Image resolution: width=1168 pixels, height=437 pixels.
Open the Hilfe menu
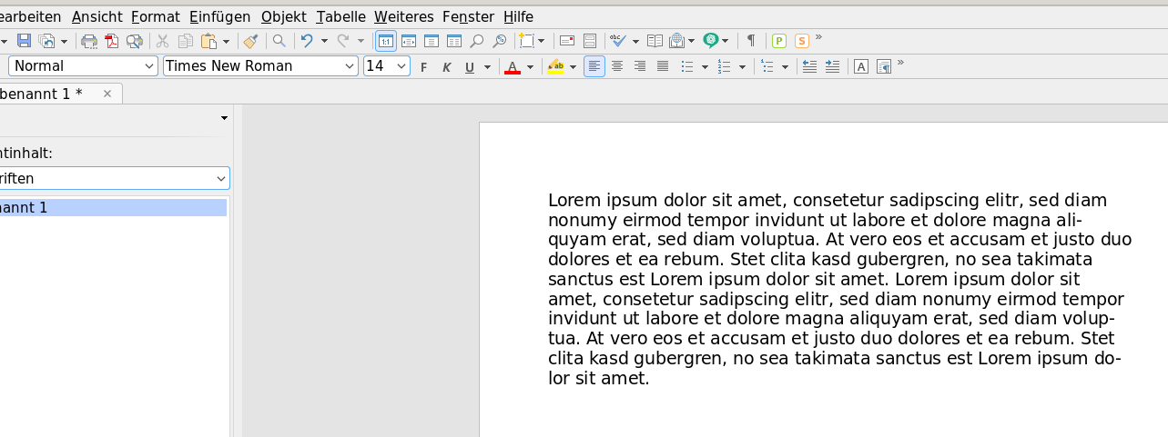(x=518, y=16)
